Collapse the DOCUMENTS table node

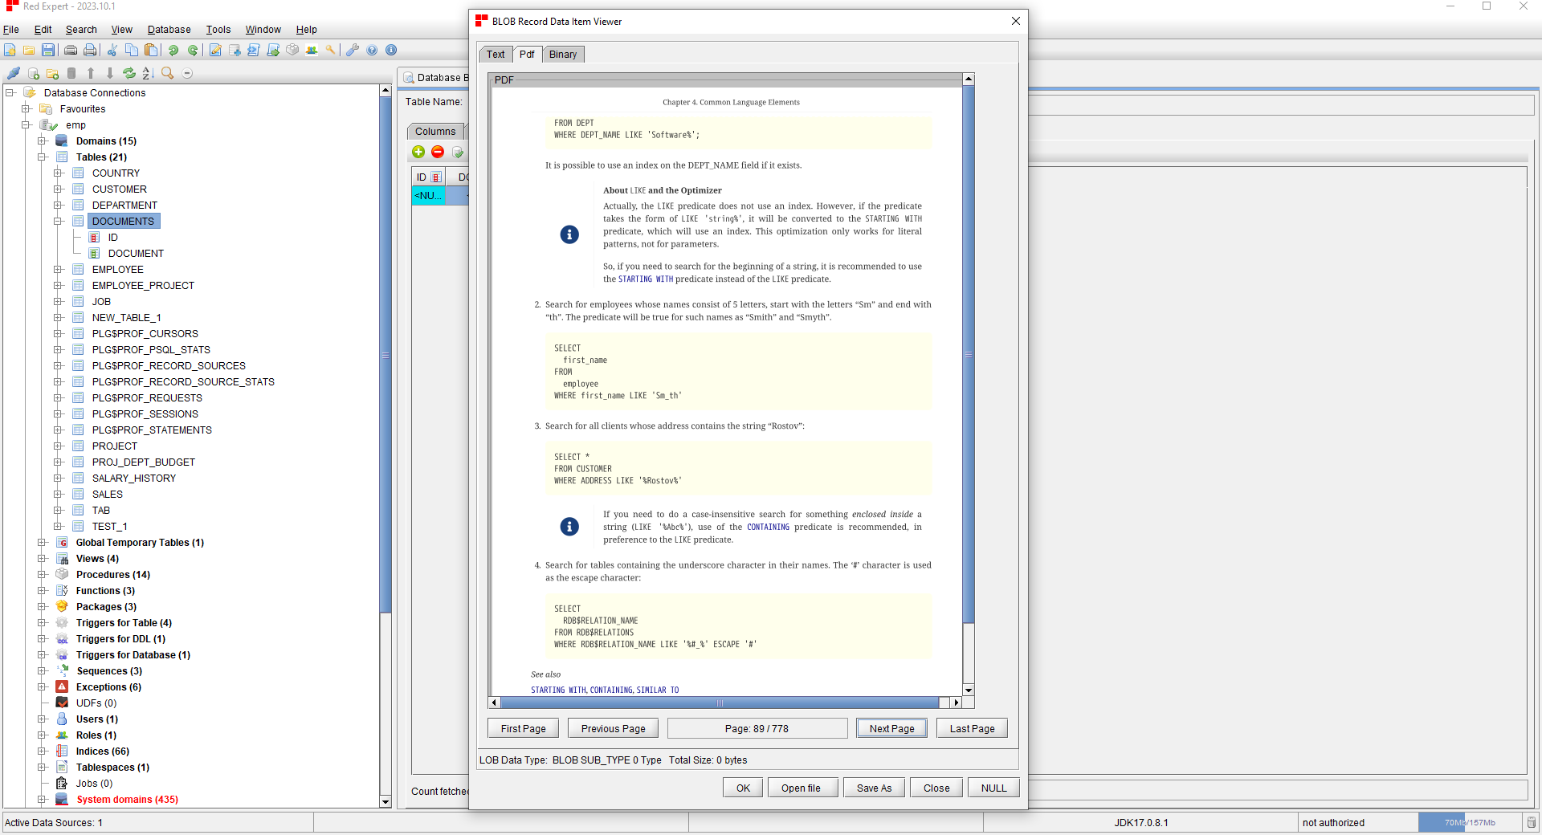pos(58,222)
